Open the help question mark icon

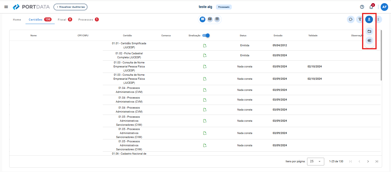[x=362, y=7]
